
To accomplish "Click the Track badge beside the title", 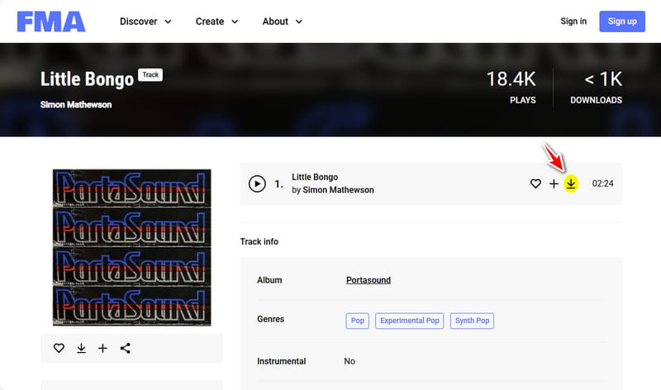I will (x=150, y=74).
